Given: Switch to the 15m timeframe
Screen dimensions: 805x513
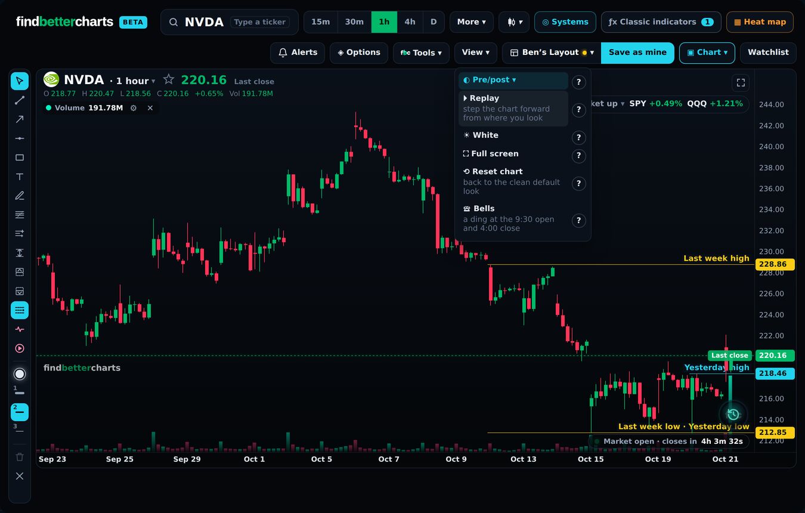Looking at the screenshot, I should tap(321, 22).
